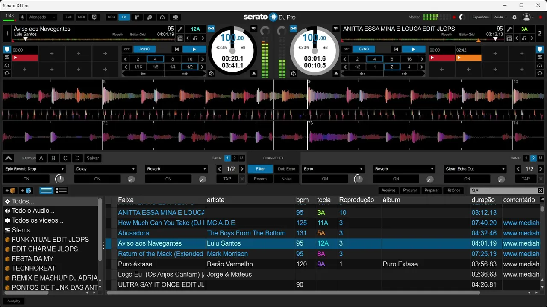The width and height of the screenshot is (547, 307).
Task: Open settings gear icon
Action: (x=515, y=17)
